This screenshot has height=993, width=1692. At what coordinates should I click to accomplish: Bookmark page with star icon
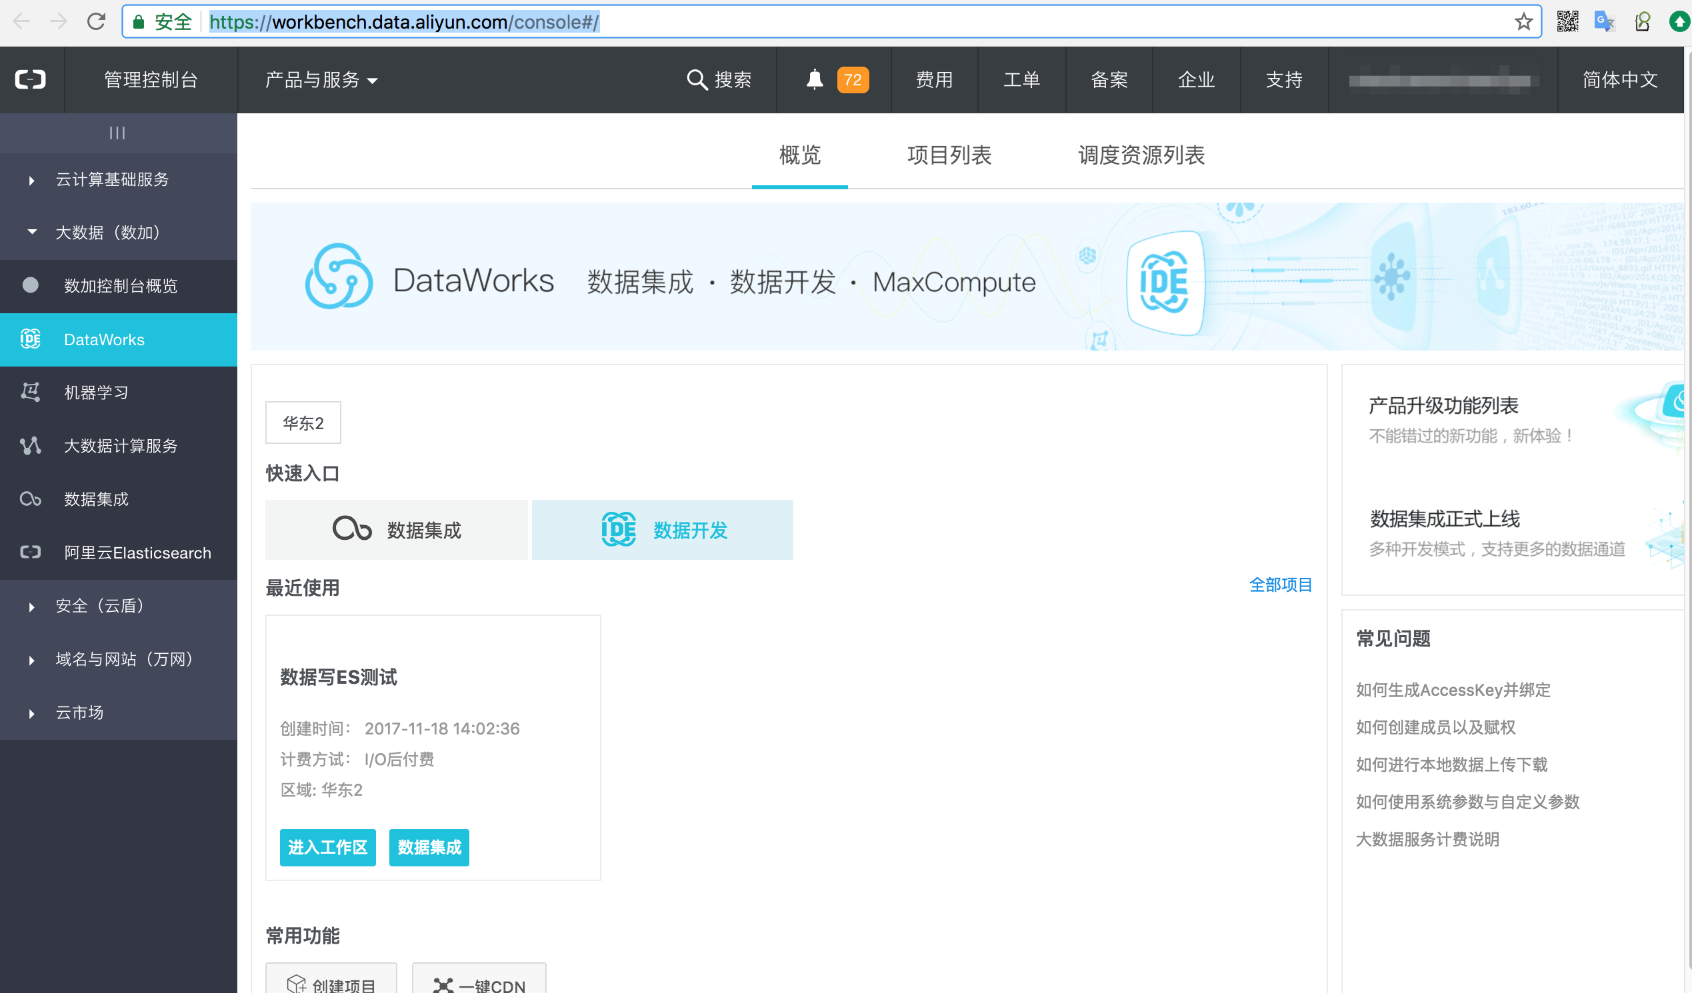coord(1523,21)
